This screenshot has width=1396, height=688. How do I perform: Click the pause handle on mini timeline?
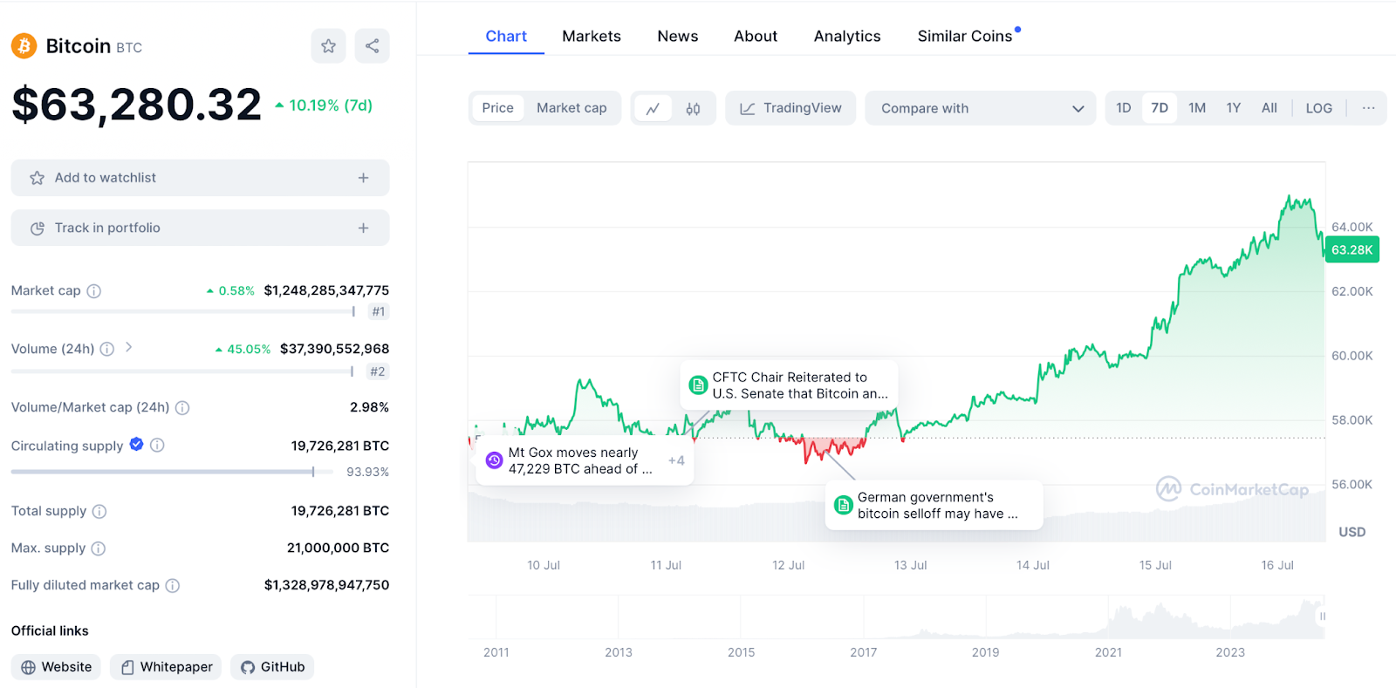[x=1322, y=616]
